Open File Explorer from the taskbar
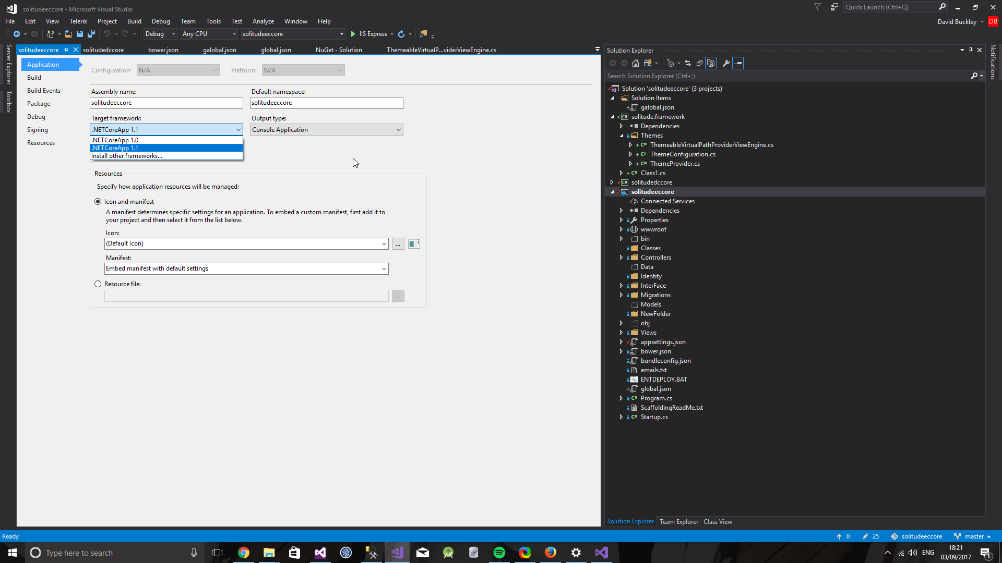The height and width of the screenshot is (563, 1002). (x=269, y=553)
